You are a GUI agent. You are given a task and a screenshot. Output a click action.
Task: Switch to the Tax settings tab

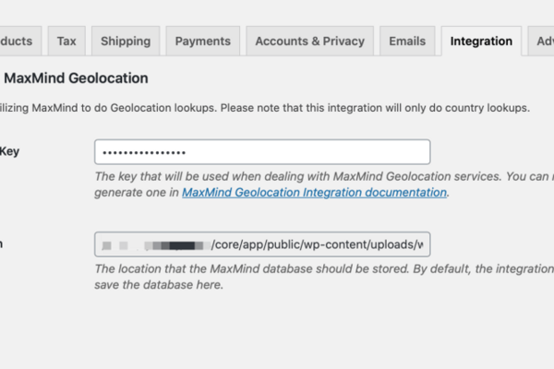point(66,41)
